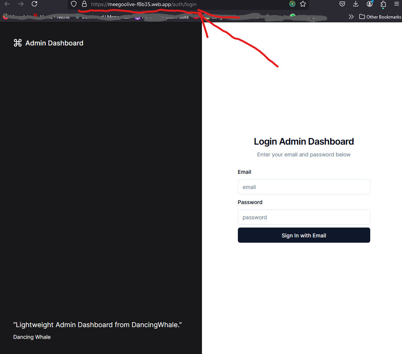
Task: Open the Downloads panel
Action: pyautogui.click(x=355, y=4)
